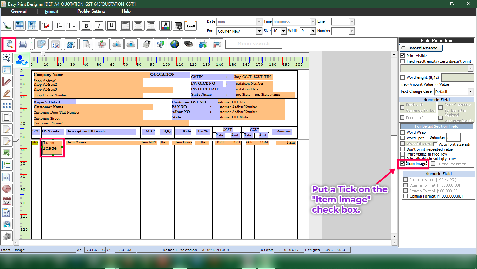Align field text to the left
The image size is (477, 269).
point(126,26)
